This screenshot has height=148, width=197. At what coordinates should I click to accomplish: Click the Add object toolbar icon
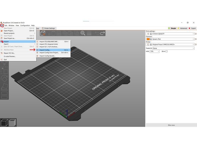coord(43,33)
